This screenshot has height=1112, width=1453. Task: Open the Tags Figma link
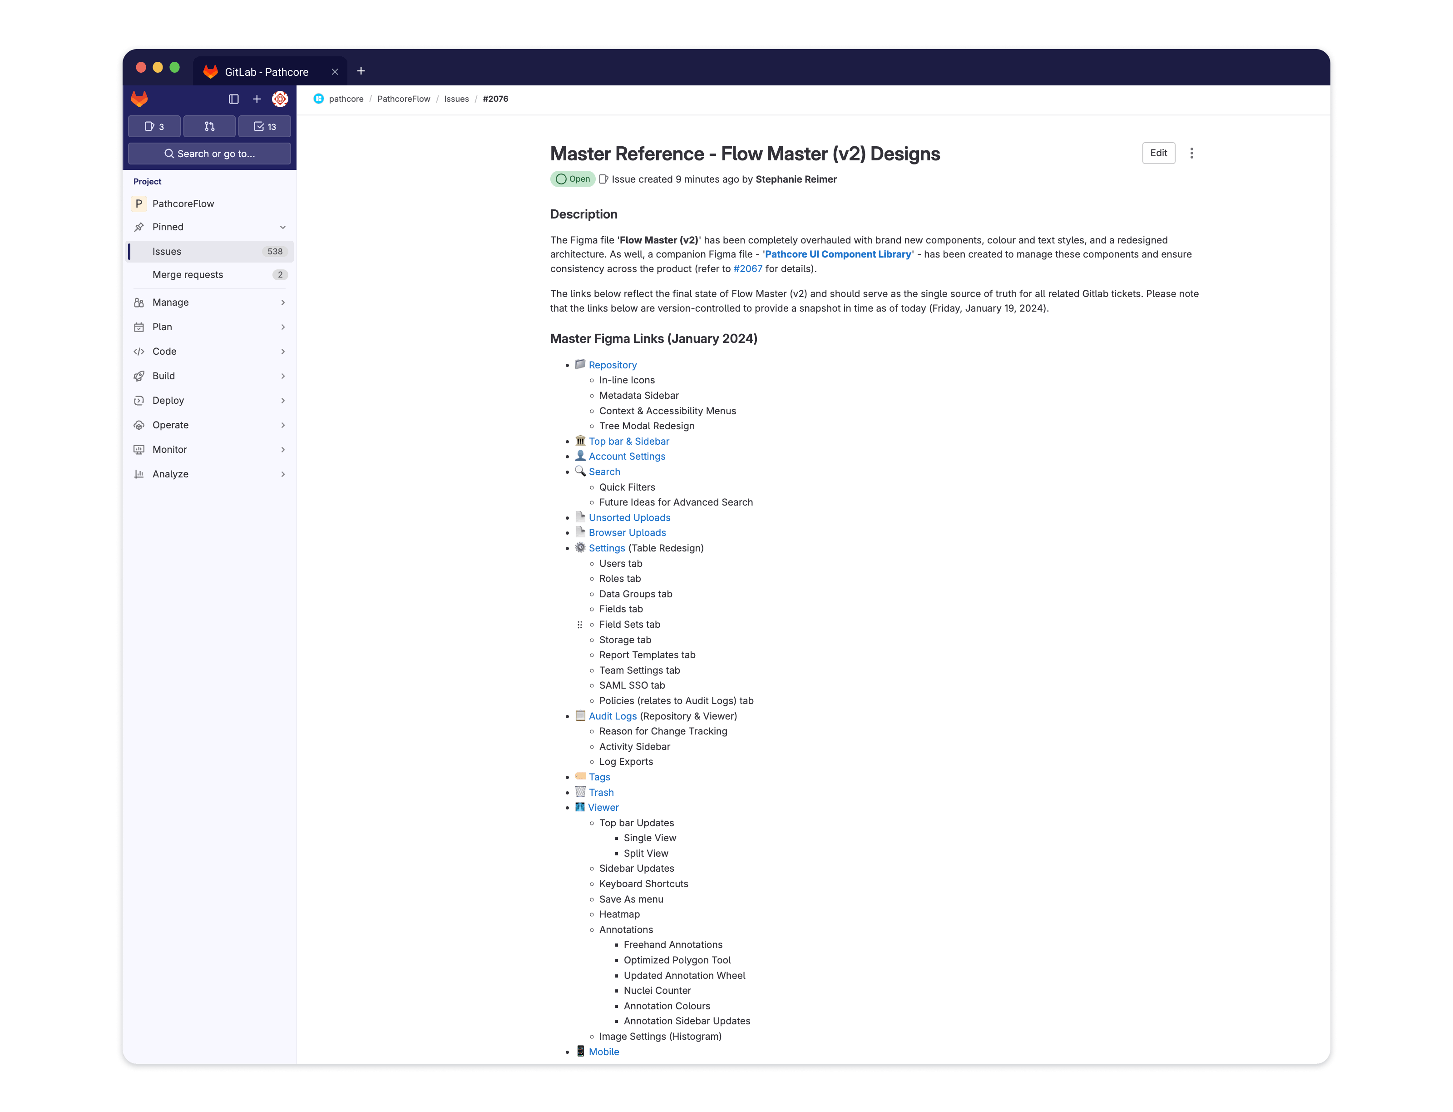(x=599, y=777)
